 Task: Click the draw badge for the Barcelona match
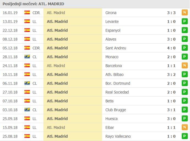(x=185, y=66)
